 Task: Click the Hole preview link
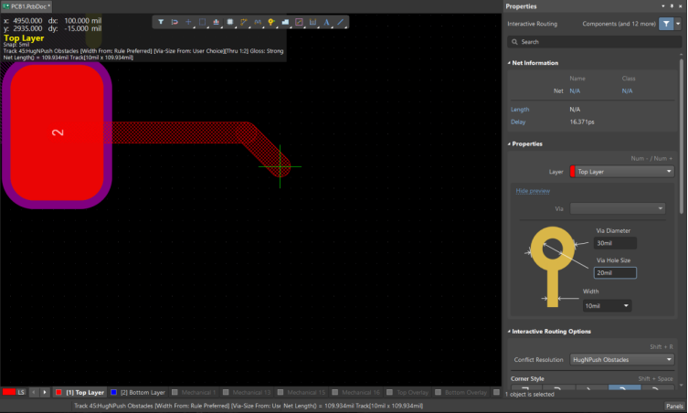pos(533,191)
